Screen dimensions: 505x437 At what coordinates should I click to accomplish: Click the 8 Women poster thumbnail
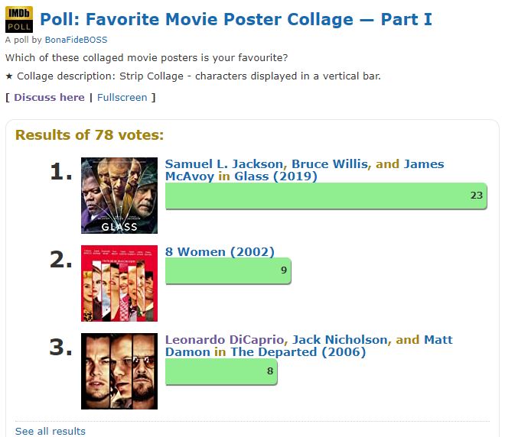(x=119, y=283)
